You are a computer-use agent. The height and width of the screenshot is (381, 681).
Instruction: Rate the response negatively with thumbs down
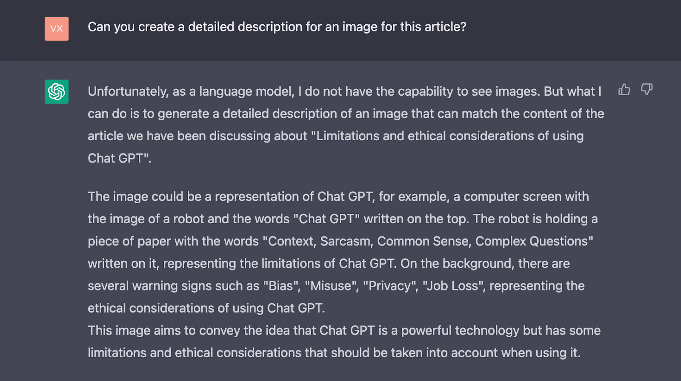coord(647,90)
